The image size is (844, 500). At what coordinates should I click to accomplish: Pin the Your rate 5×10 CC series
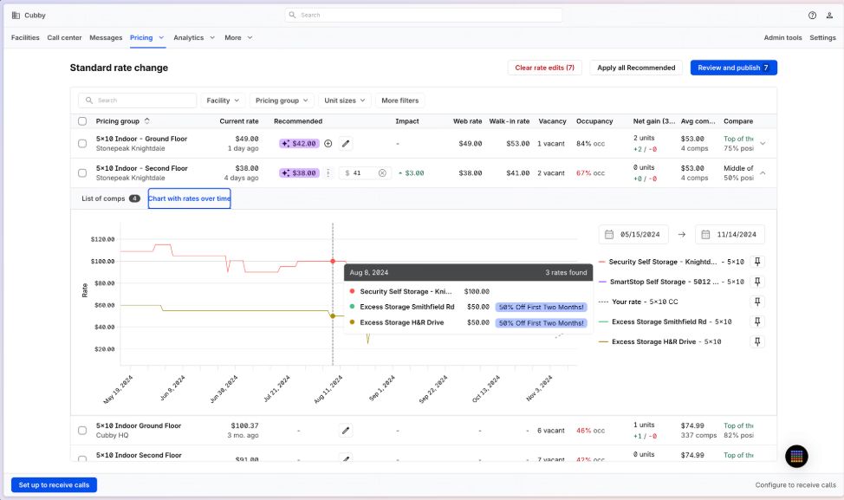click(x=757, y=302)
